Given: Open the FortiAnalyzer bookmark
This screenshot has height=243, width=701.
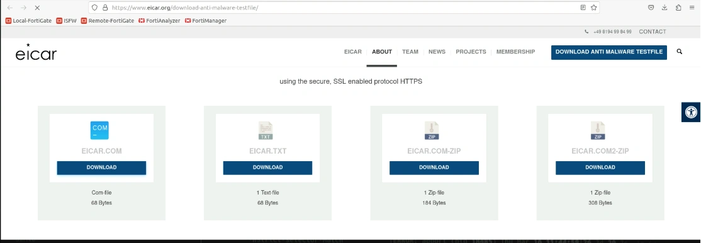Looking at the screenshot, I should click(160, 21).
